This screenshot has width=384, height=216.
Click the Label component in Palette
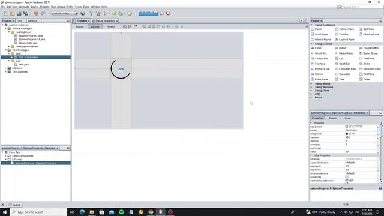(316, 48)
